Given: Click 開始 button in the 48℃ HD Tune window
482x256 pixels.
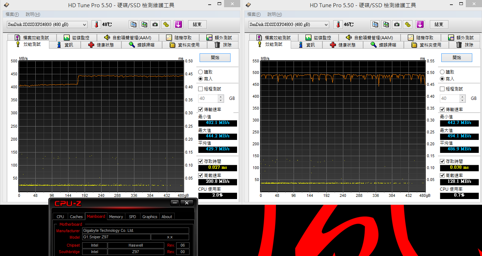Looking at the screenshot, I should [215, 58].
